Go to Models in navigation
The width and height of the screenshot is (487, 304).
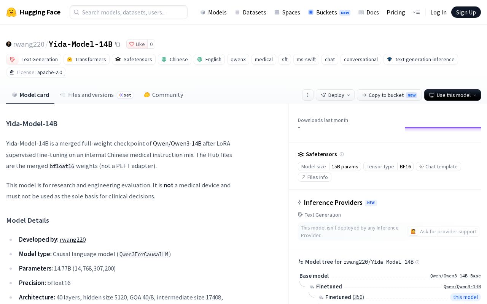point(213,12)
